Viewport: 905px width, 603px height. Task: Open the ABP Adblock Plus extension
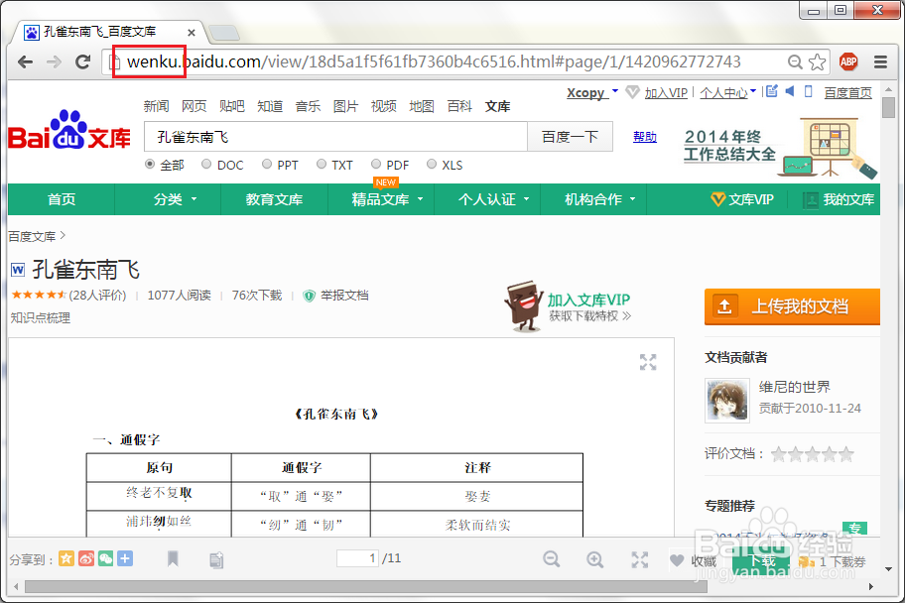(848, 61)
